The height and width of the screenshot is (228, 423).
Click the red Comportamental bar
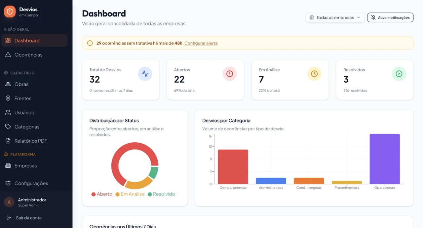click(x=233, y=167)
